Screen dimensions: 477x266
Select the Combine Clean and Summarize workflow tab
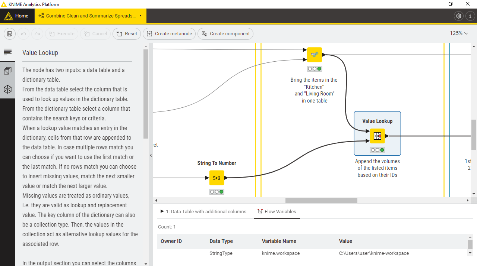(x=91, y=16)
